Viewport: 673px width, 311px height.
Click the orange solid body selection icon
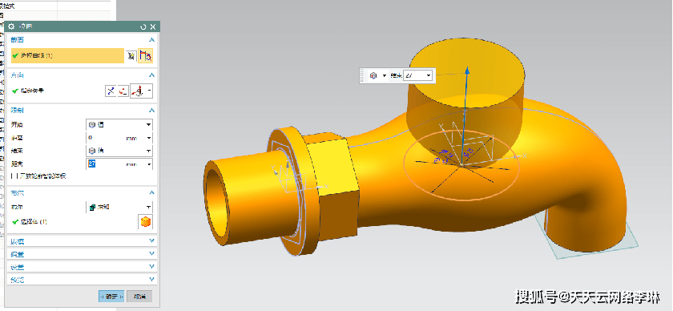146,222
